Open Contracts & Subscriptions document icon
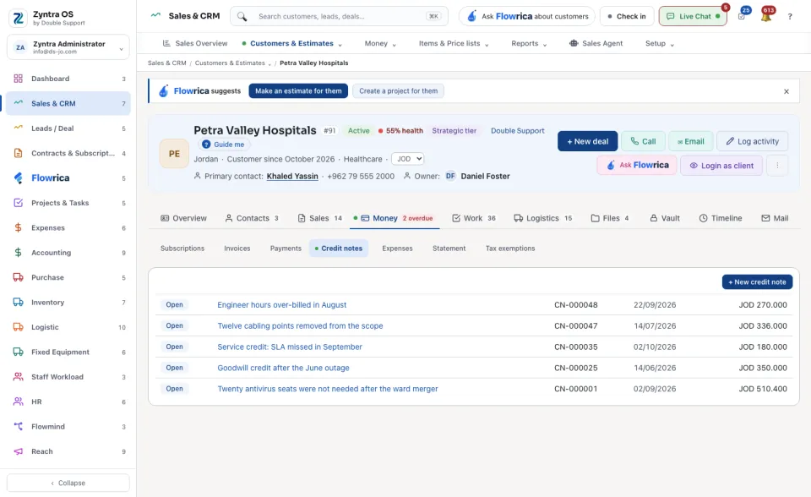 [18, 153]
